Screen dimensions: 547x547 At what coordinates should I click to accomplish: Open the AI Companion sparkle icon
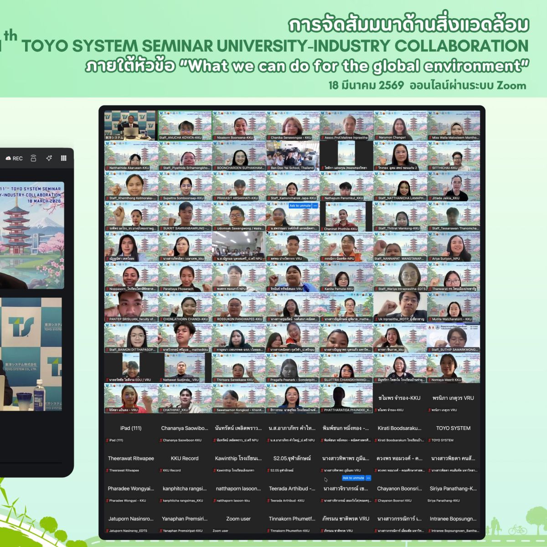coord(49,158)
